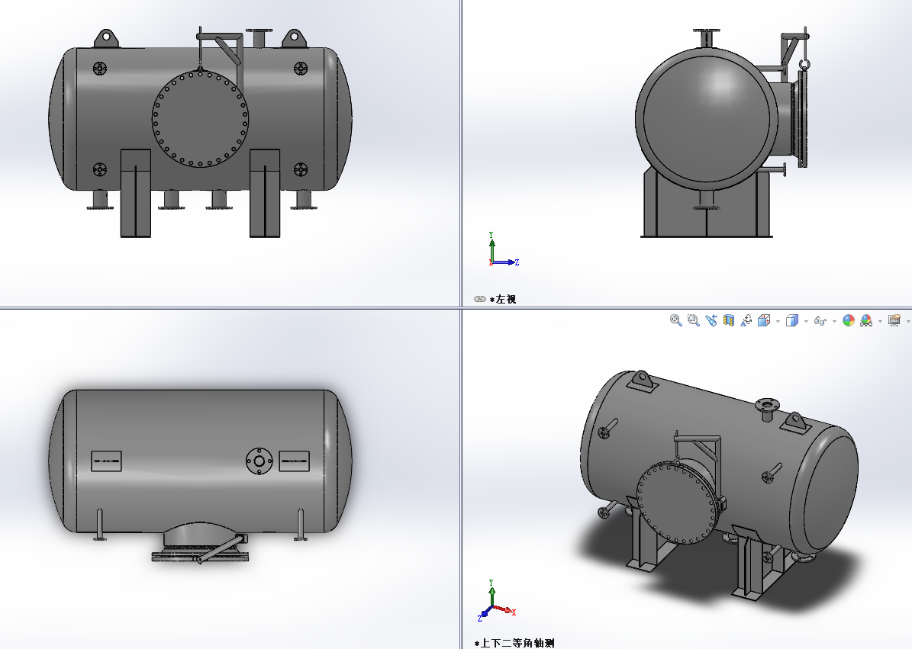Toggle the Section View tool
The height and width of the screenshot is (649, 912).
tap(728, 320)
